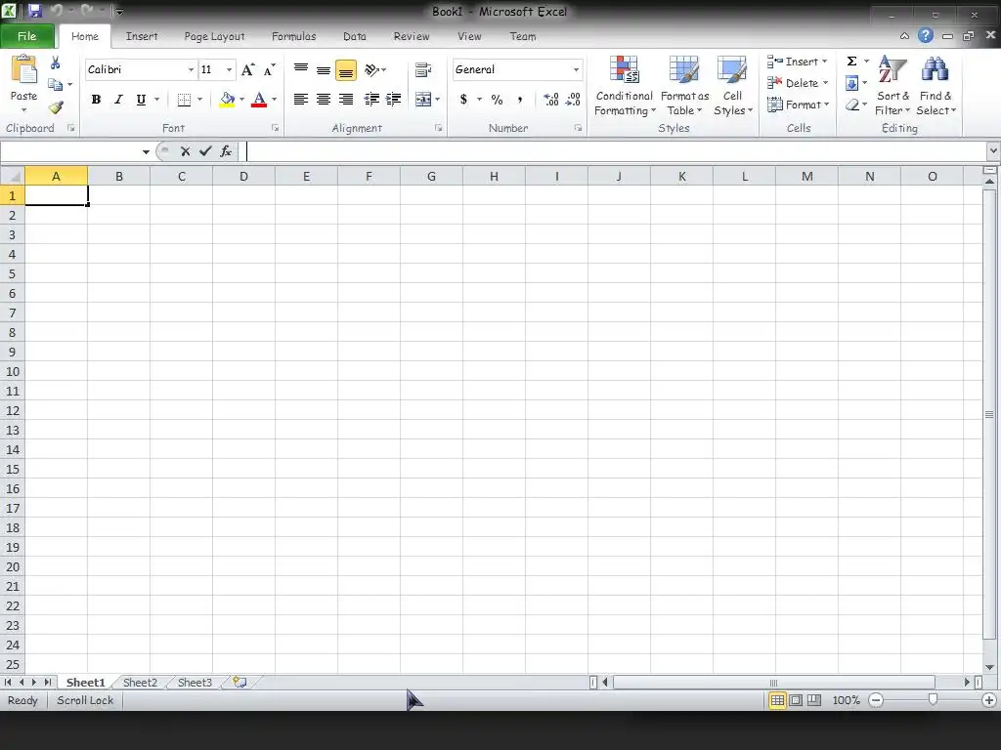The width and height of the screenshot is (1001, 750).
Task: Click Zoom Out minus button
Action: (x=876, y=700)
